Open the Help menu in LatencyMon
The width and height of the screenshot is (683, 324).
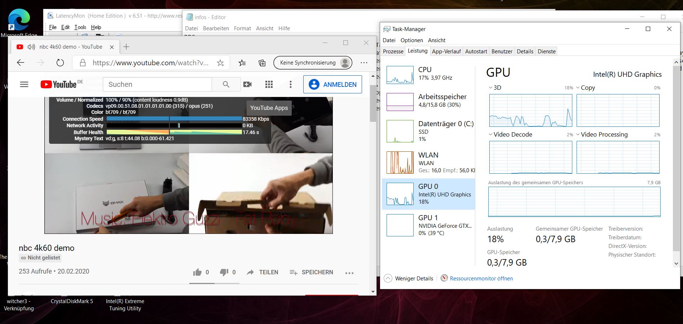coord(96,27)
